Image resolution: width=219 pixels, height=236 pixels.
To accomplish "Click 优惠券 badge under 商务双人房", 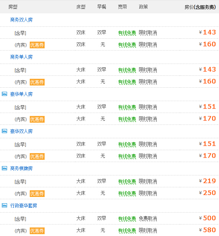I will pyautogui.click(x=37, y=45).
